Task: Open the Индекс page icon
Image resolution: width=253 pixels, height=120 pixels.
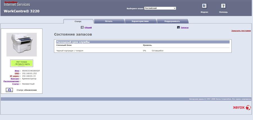Action: pyautogui.click(x=204, y=6)
